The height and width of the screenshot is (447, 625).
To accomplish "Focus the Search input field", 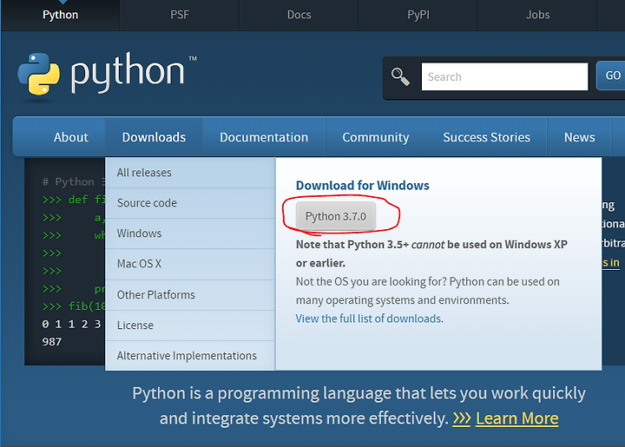I will tap(504, 76).
